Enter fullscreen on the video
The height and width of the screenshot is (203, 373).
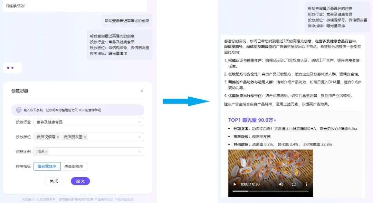pyautogui.click(x=294, y=184)
